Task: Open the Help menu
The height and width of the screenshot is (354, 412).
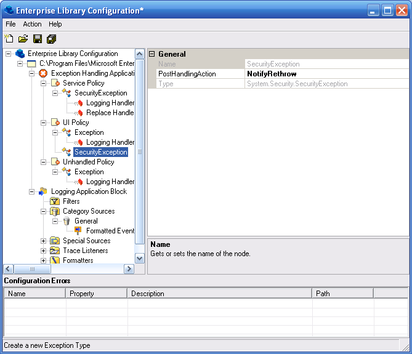Action: (x=55, y=24)
